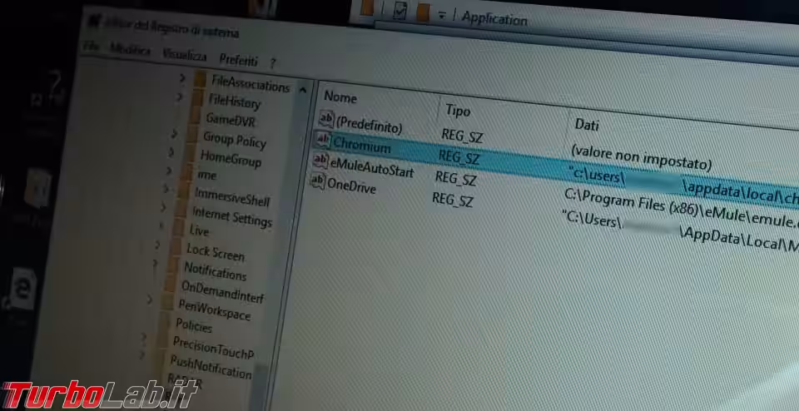Select the OnDemandInterf tree key
The width and height of the screenshot is (799, 411).
[x=222, y=292]
